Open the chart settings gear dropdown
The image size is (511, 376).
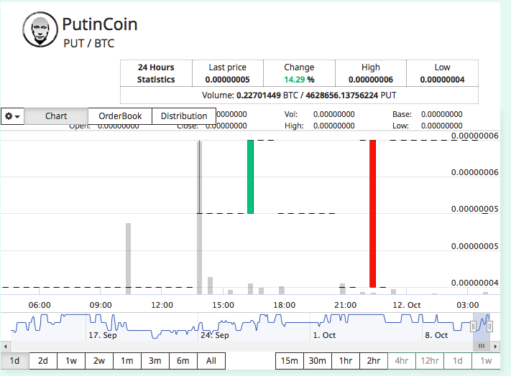tap(12, 116)
